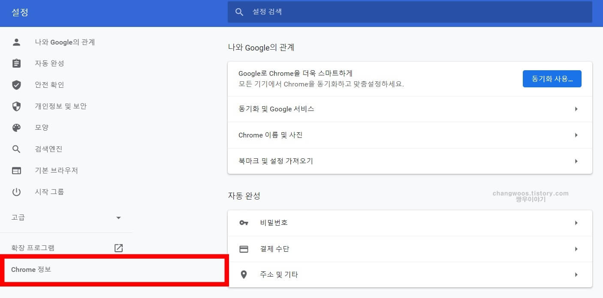Click the Chrome 이름 및 사진 label

(x=271, y=135)
